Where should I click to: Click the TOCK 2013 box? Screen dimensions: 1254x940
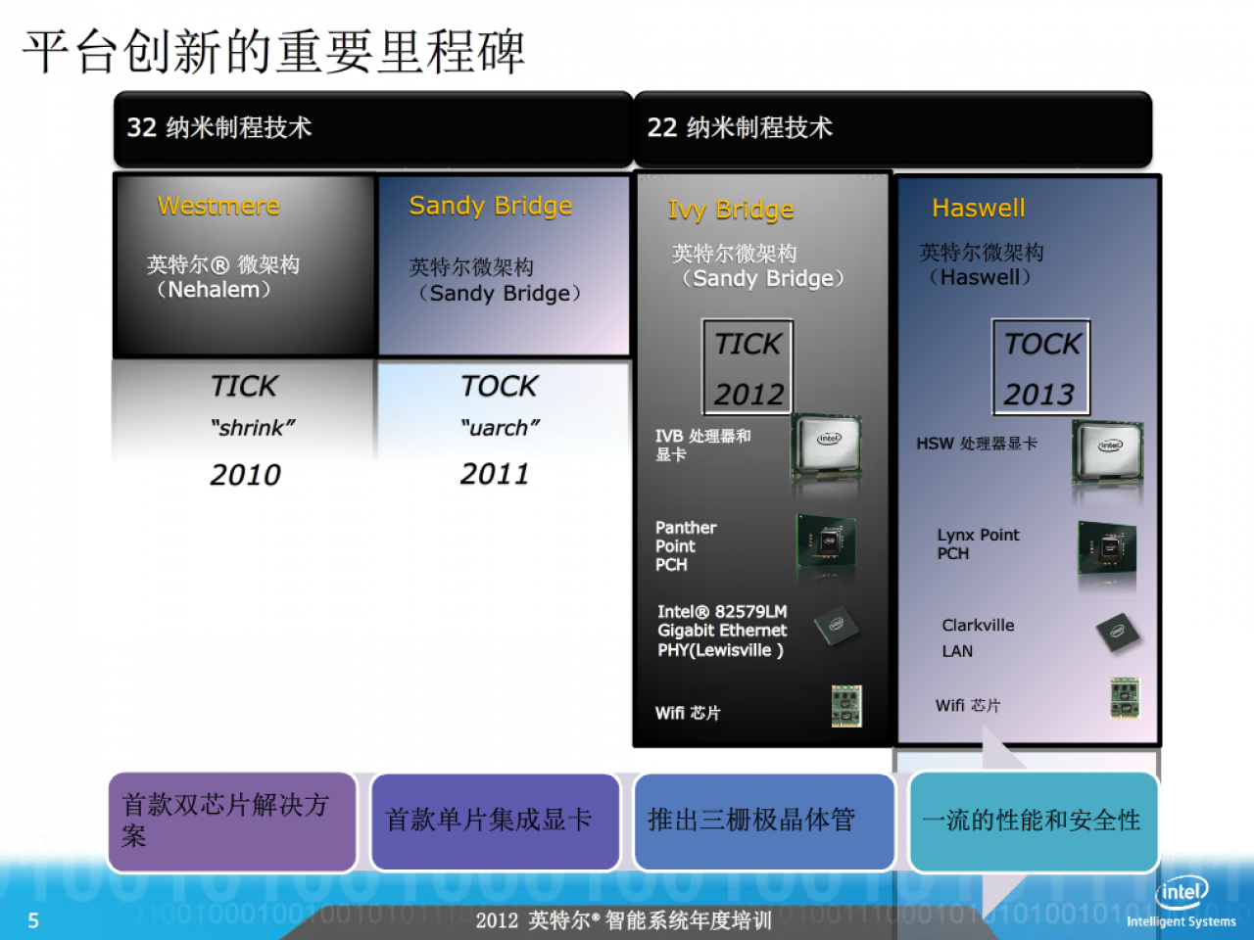click(1040, 368)
